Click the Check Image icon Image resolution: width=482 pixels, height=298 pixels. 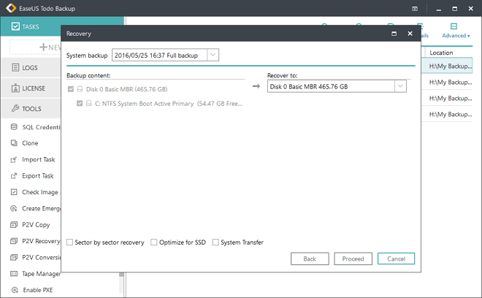pyautogui.click(x=15, y=192)
